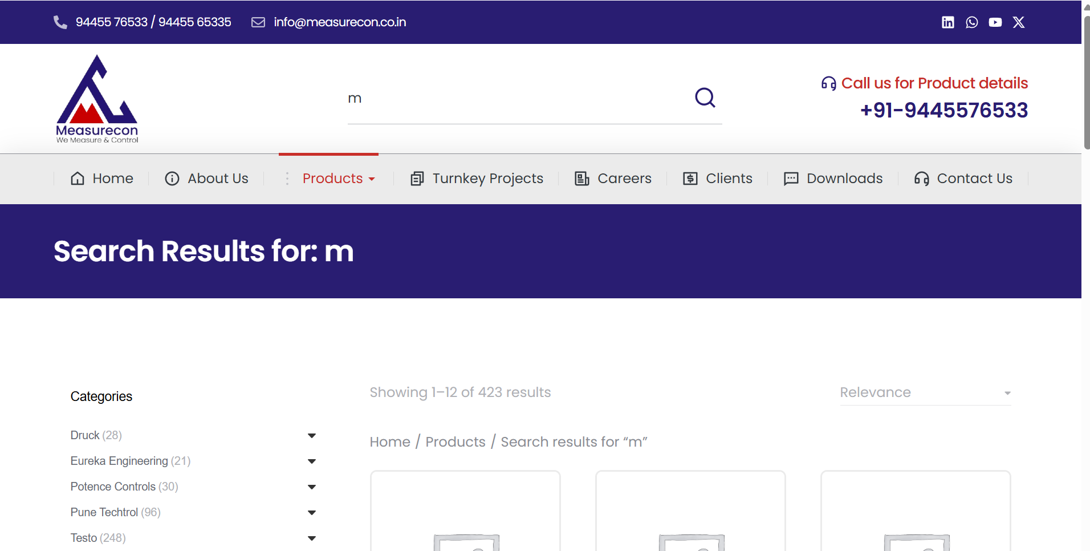Open the Testo (248) category link
The image size is (1090, 551).
(x=98, y=538)
